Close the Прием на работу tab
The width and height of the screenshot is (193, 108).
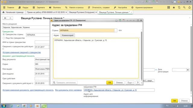(66, 12)
